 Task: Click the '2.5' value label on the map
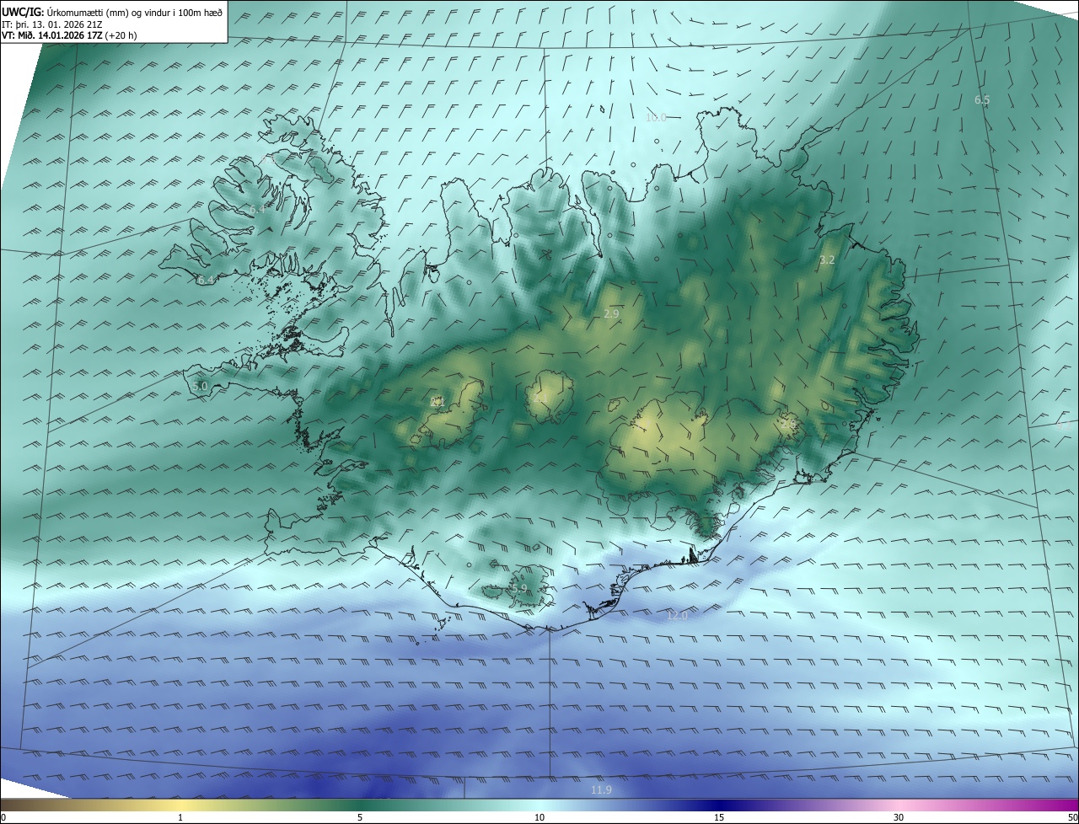coord(787,425)
